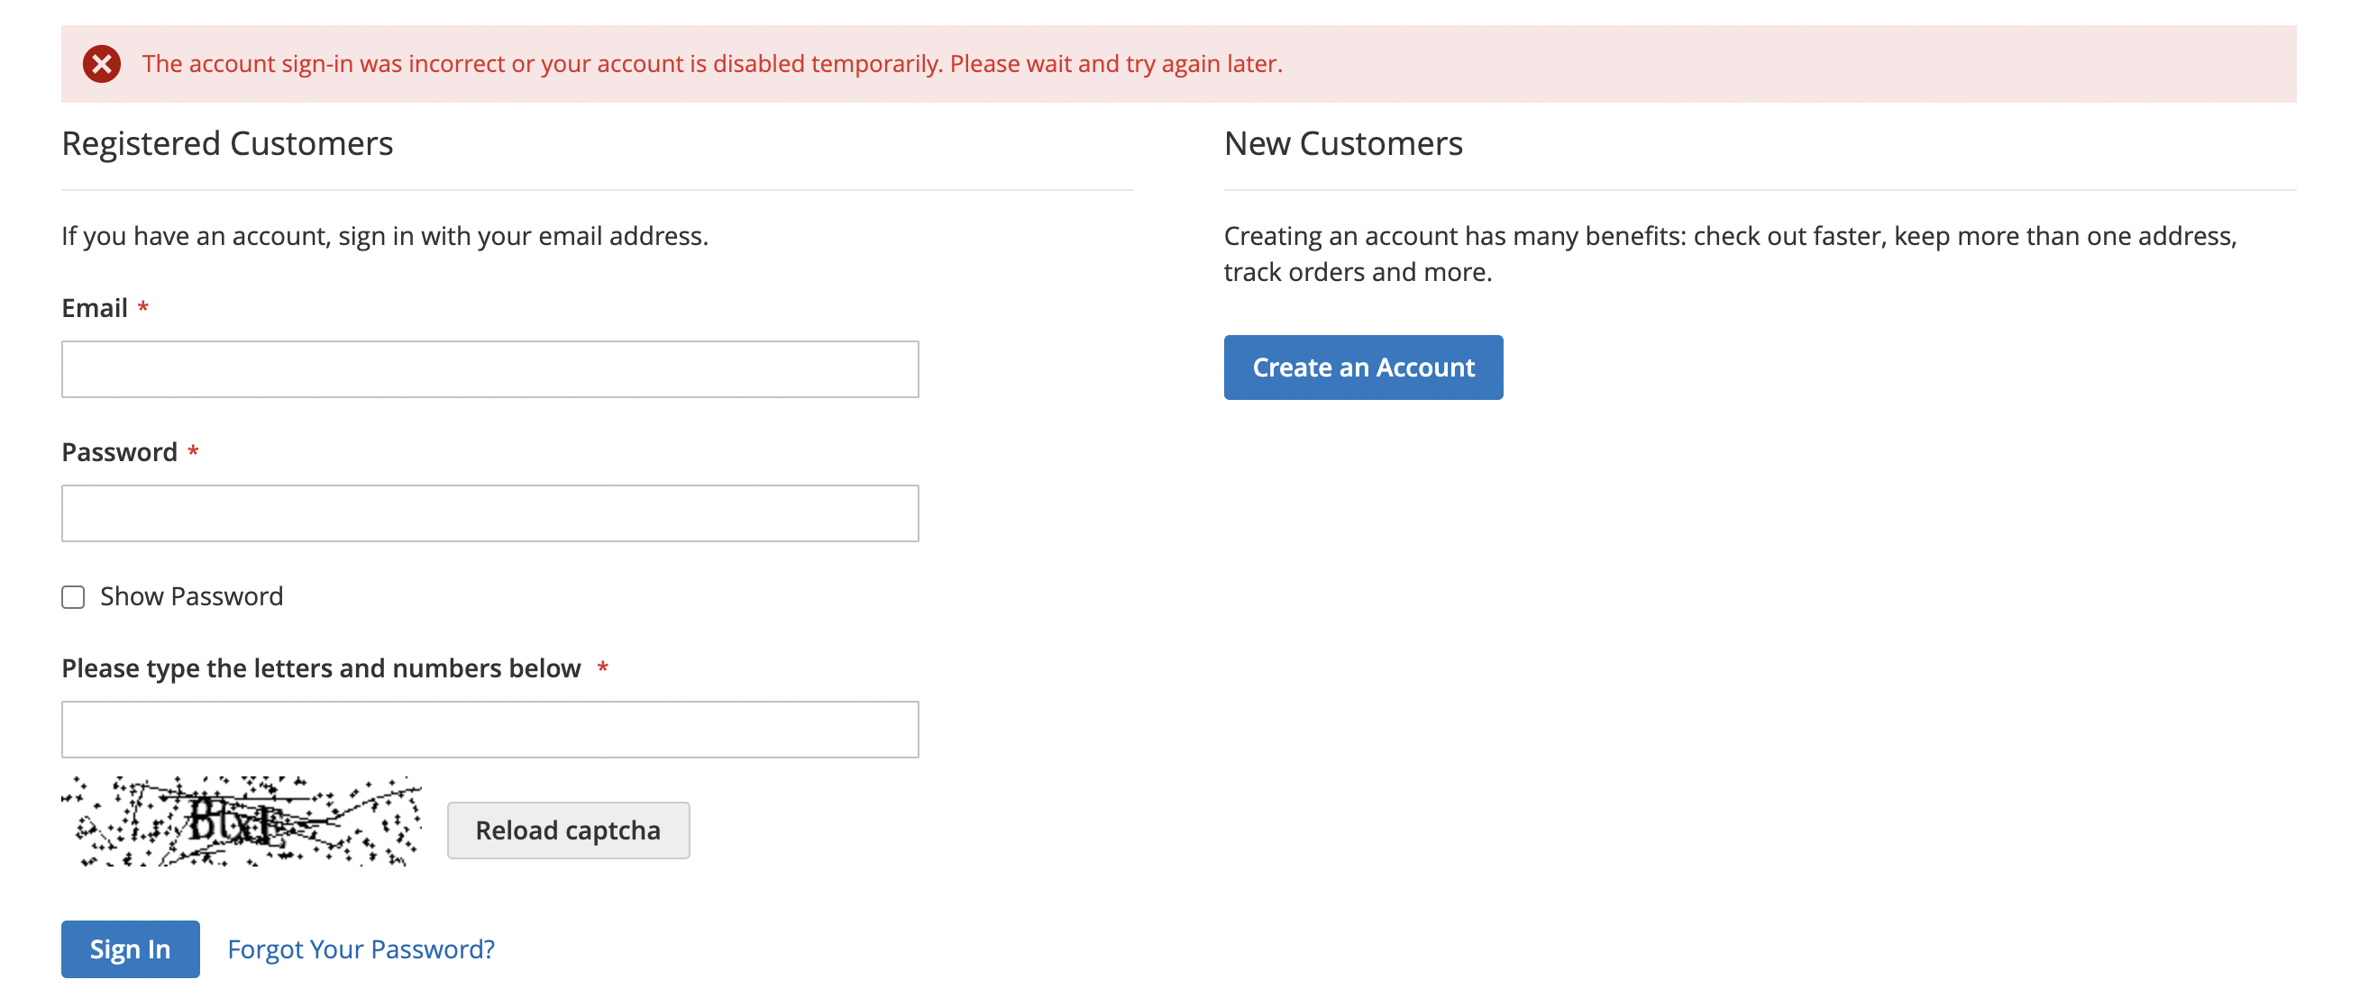Click Reload captcha to get a new code
The image size is (2369, 1007).
point(567,830)
